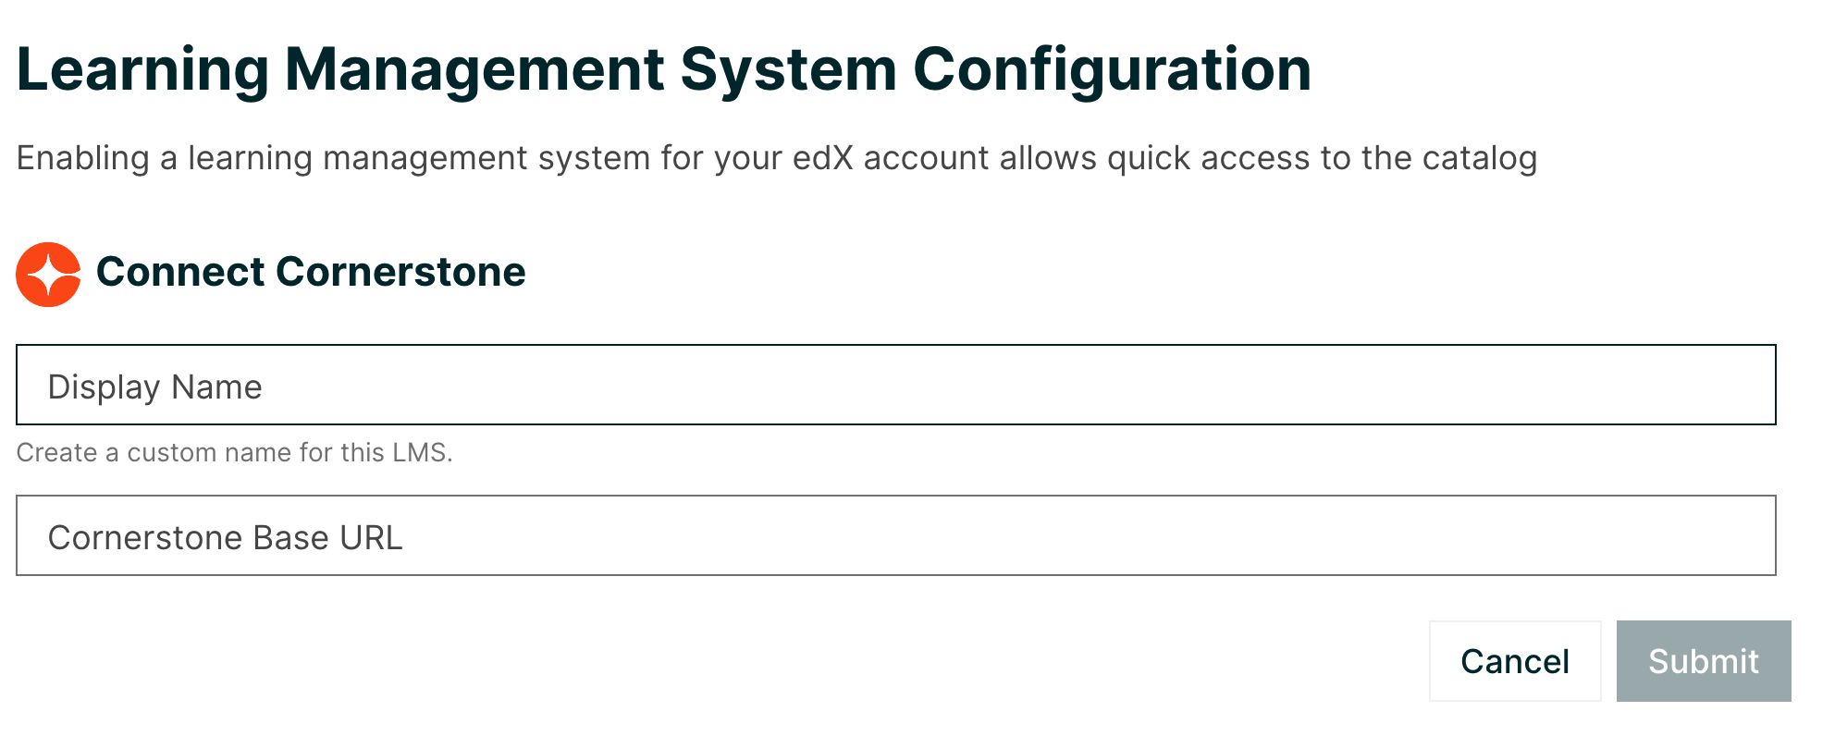1835x736 pixels.
Task: Click the edX catalog description sentence
Action: (x=775, y=158)
